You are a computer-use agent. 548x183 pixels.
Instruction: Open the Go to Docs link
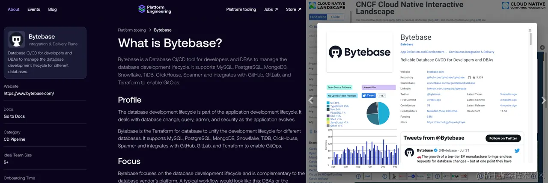point(14,116)
